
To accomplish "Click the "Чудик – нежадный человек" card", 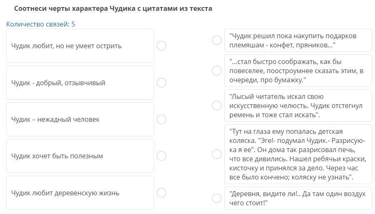I will (x=80, y=119).
